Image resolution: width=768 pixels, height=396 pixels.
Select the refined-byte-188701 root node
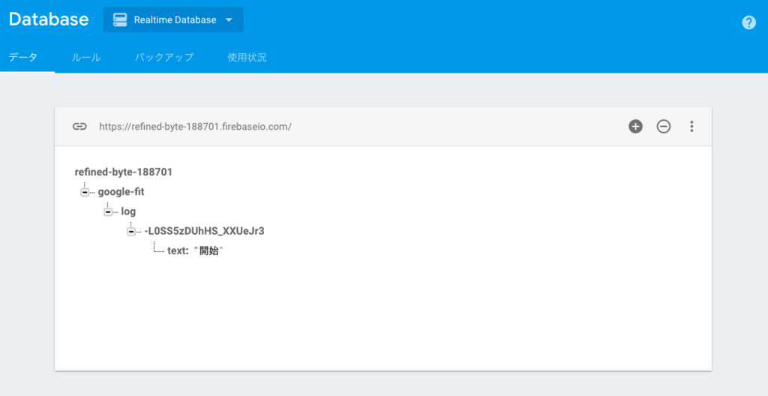(x=124, y=172)
